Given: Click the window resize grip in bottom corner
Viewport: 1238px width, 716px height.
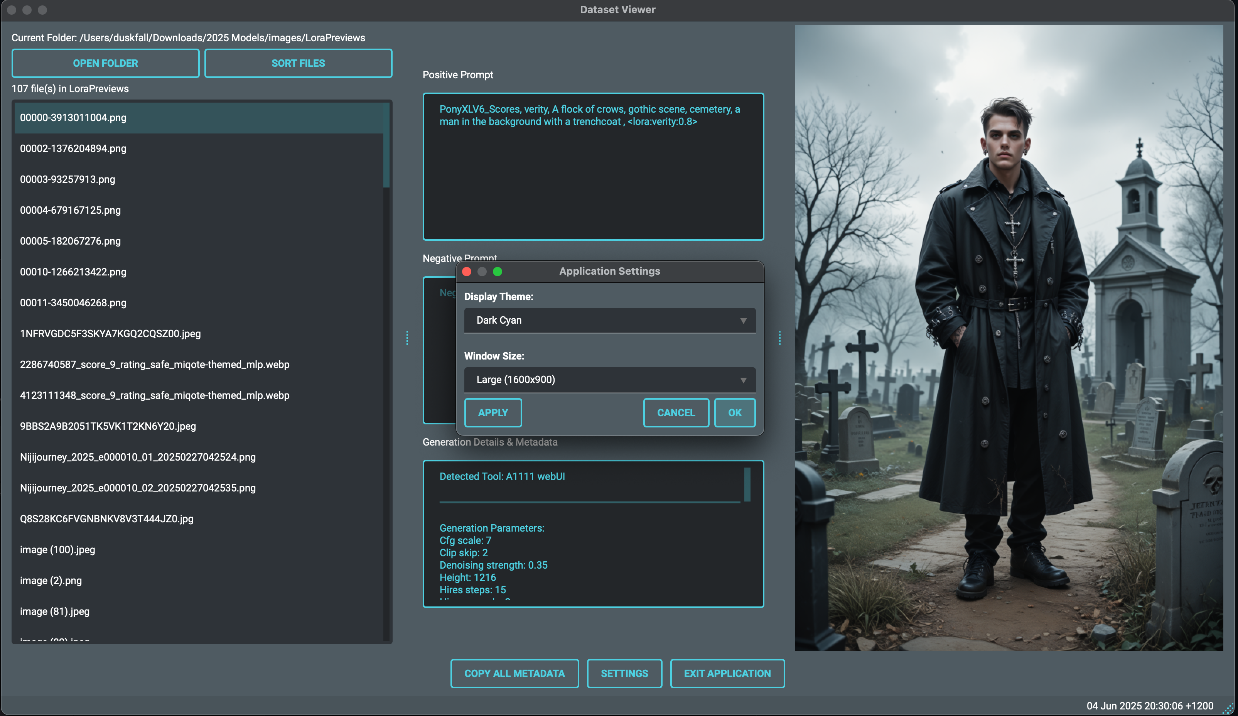Looking at the screenshot, I should pos(1228,708).
